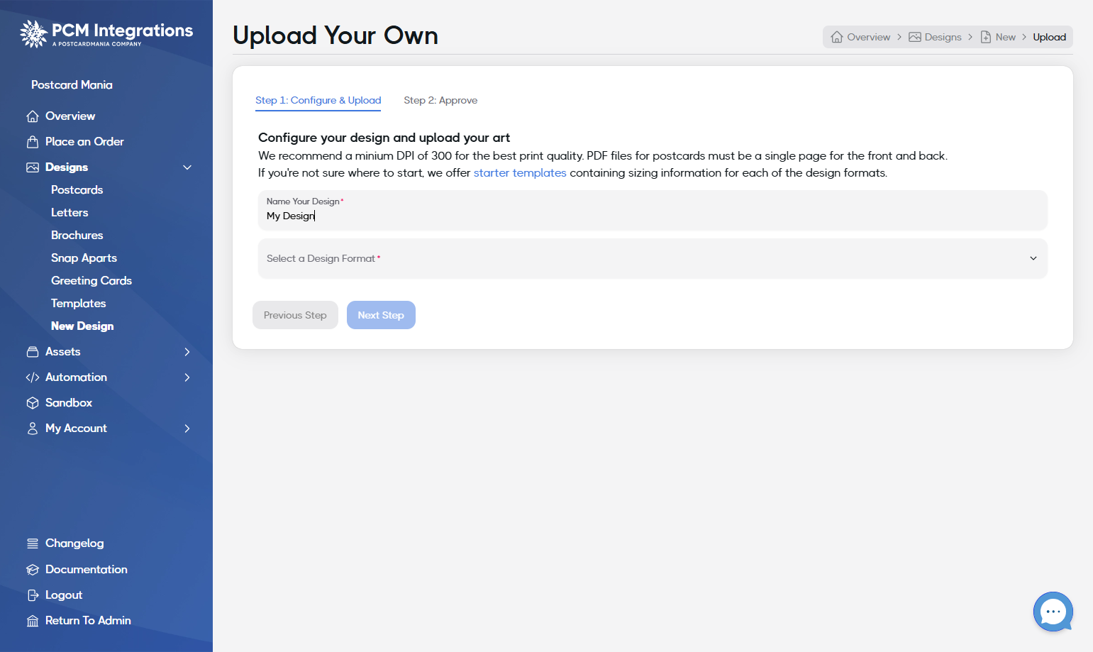This screenshot has height=652, width=1093.
Task: Click the PCM Integrations snowflake logo
Action: click(33, 33)
